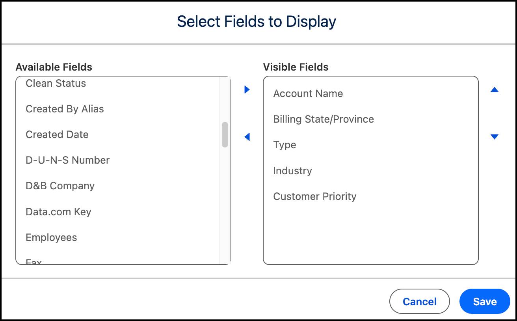Select Account Name in Visible Fields

pyautogui.click(x=308, y=93)
